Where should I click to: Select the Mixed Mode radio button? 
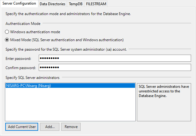click(x=7, y=40)
